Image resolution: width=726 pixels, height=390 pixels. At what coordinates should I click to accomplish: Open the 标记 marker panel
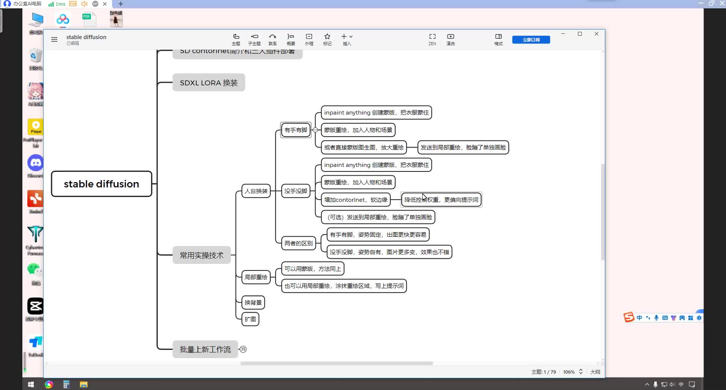[x=327, y=39]
